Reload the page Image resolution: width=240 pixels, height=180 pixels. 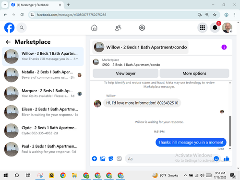point(22,15)
